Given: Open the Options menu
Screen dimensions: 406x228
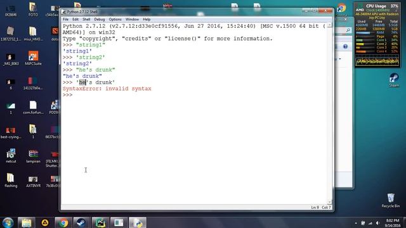Looking at the screenshot, I should [x=115, y=20].
